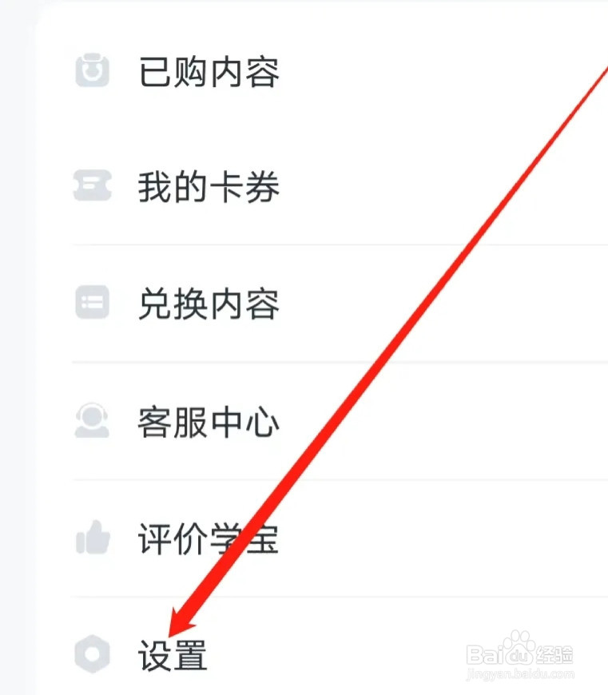The width and height of the screenshot is (608, 695).
Task: Select 兑换内容 list item
Action: click(209, 304)
